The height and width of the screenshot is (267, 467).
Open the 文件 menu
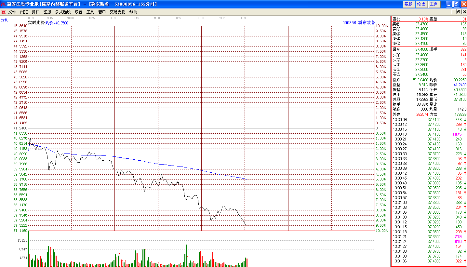click(x=12, y=12)
